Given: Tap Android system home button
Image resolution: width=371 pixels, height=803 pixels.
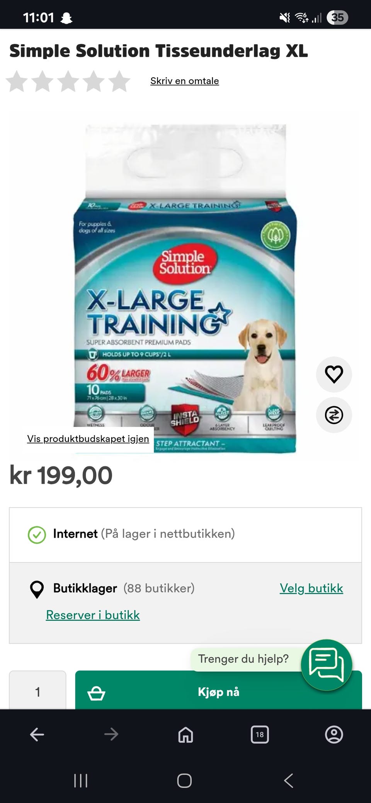Looking at the screenshot, I should [x=184, y=781].
